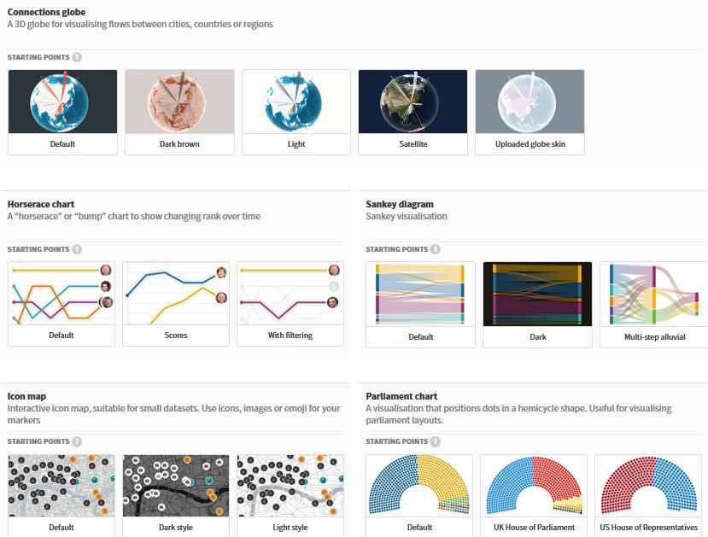Click the Default Sankey diagram label

[420, 337]
